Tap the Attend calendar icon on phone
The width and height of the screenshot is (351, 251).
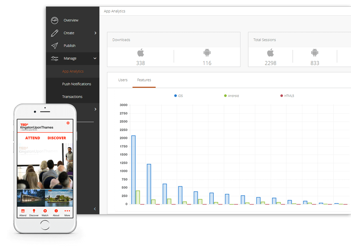click(x=23, y=211)
